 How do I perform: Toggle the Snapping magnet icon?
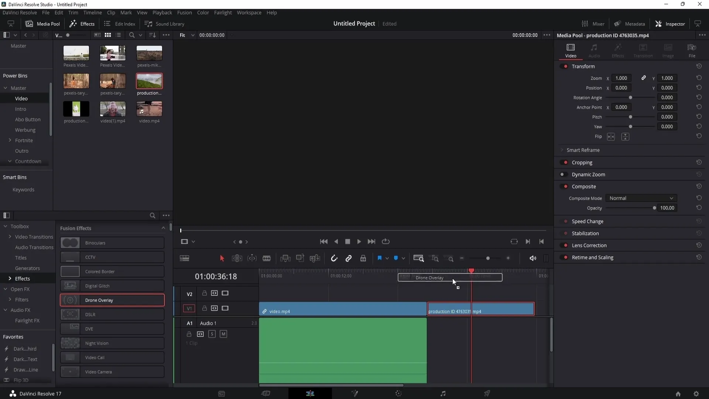334,259
